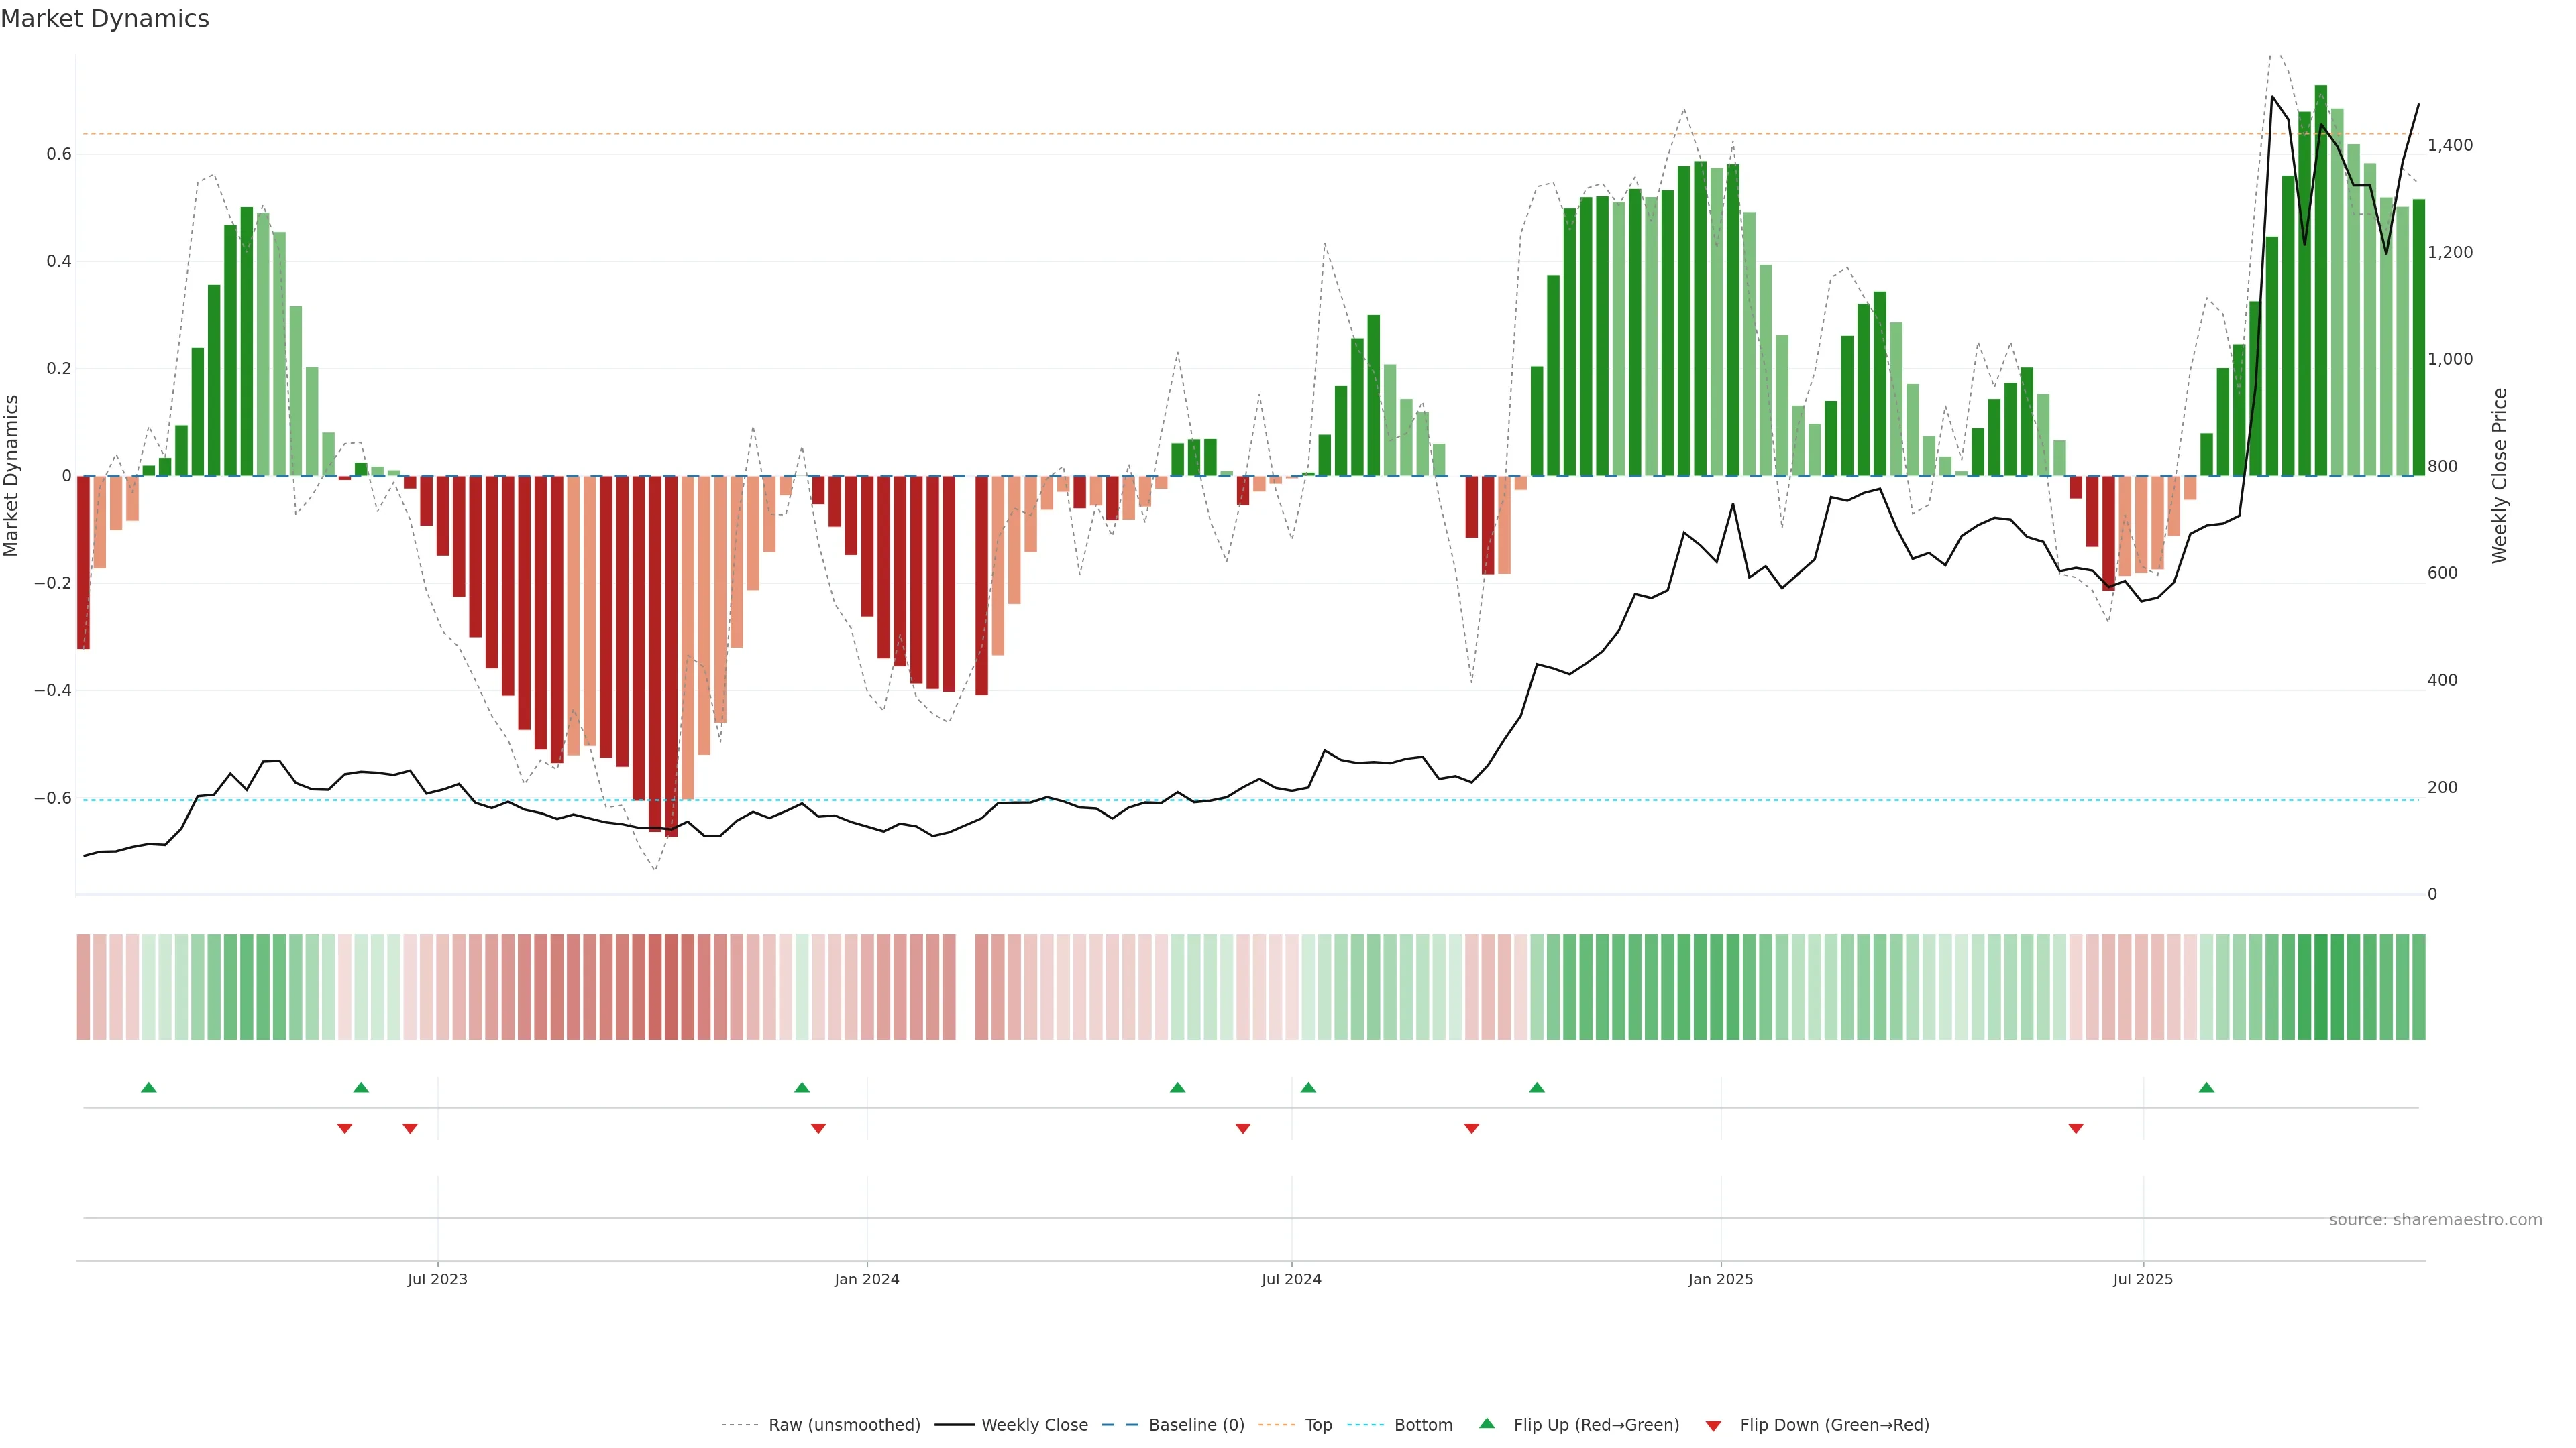Image resolution: width=2576 pixels, height=1448 pixels.
Task: Toggle the Weekly Close legend series
Action: pos(1034,1425)
